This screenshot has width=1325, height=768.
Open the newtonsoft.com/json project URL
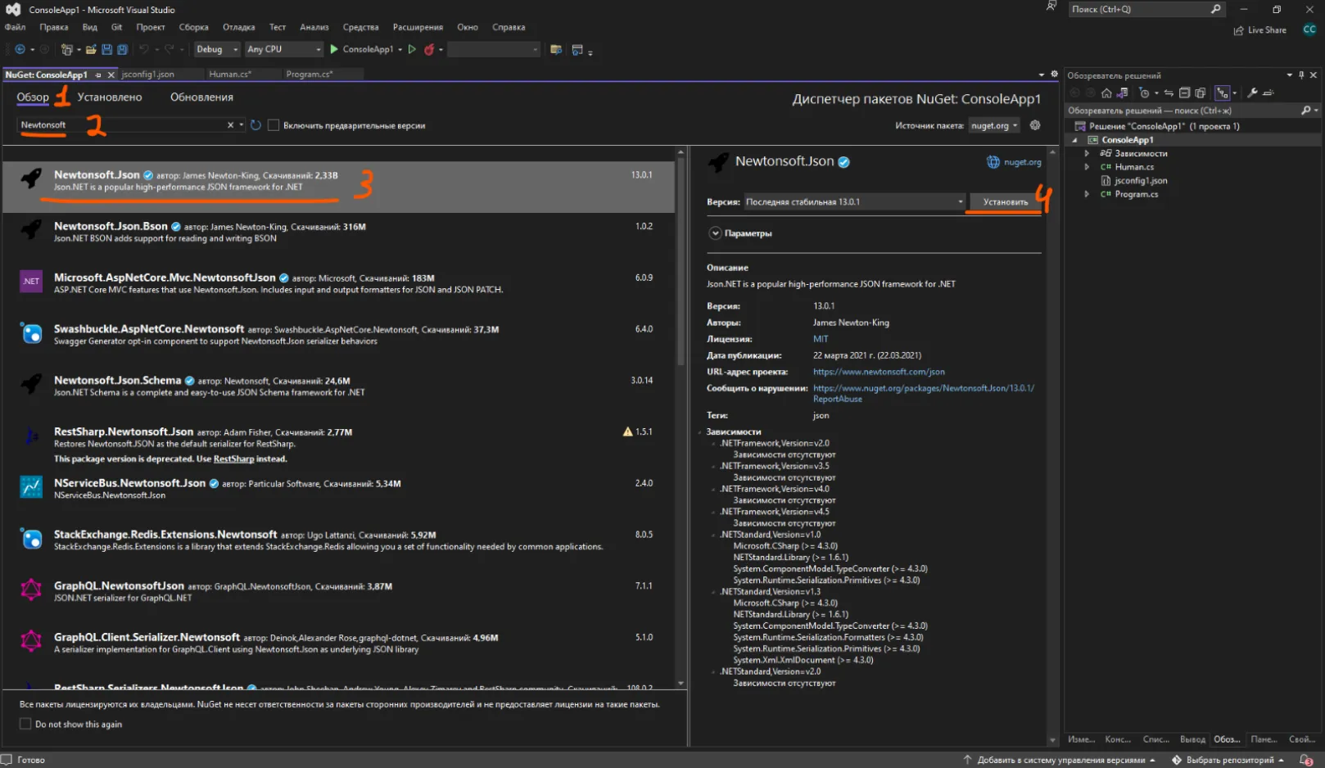[x=879, y=372]
